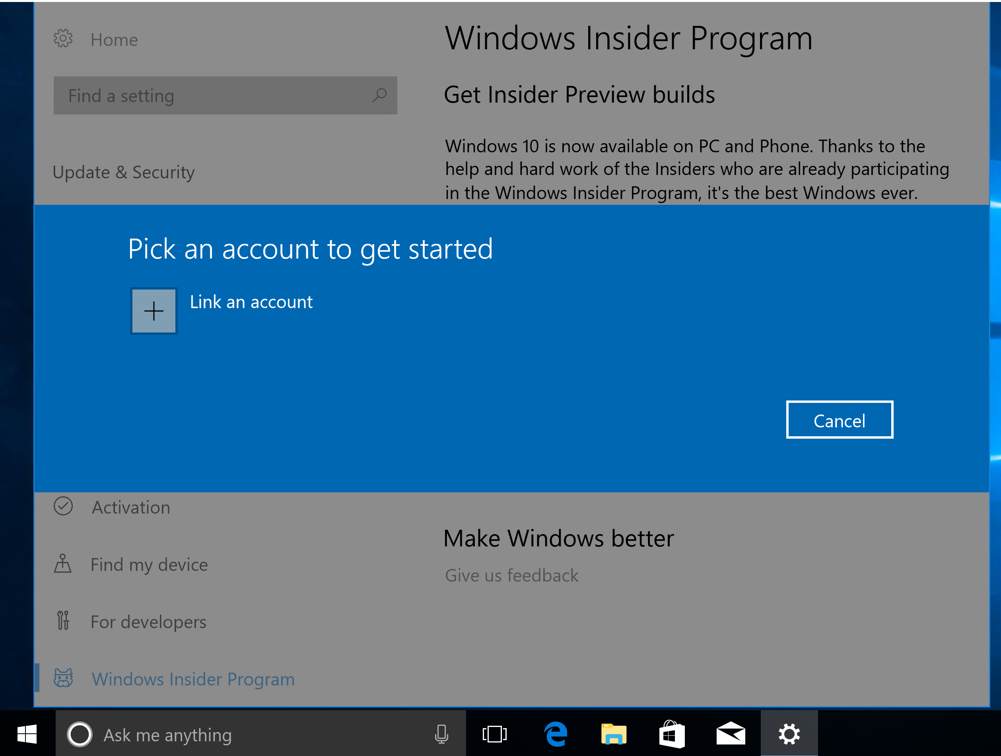Click the For developers tools icon

click(x=63, y=621)
